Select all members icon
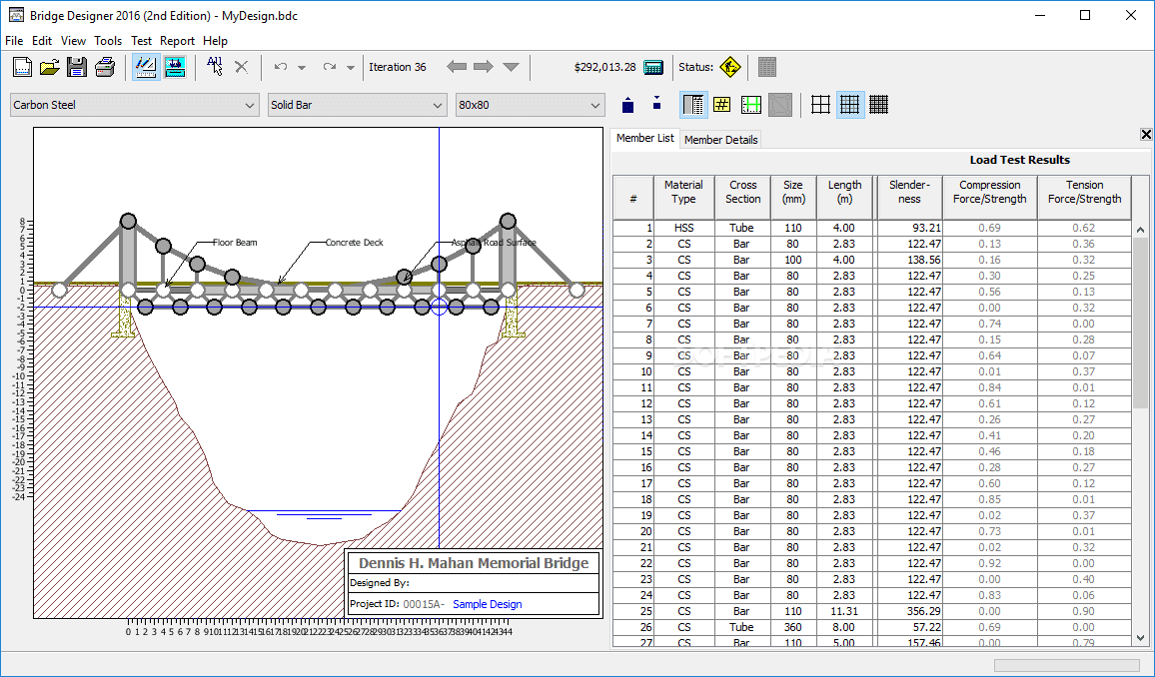Screen dimensions: 1155x677 click(x=215, y=67)
